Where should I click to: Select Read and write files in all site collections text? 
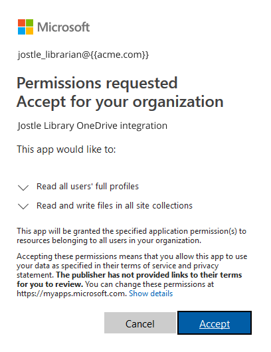tap(114, 206)
